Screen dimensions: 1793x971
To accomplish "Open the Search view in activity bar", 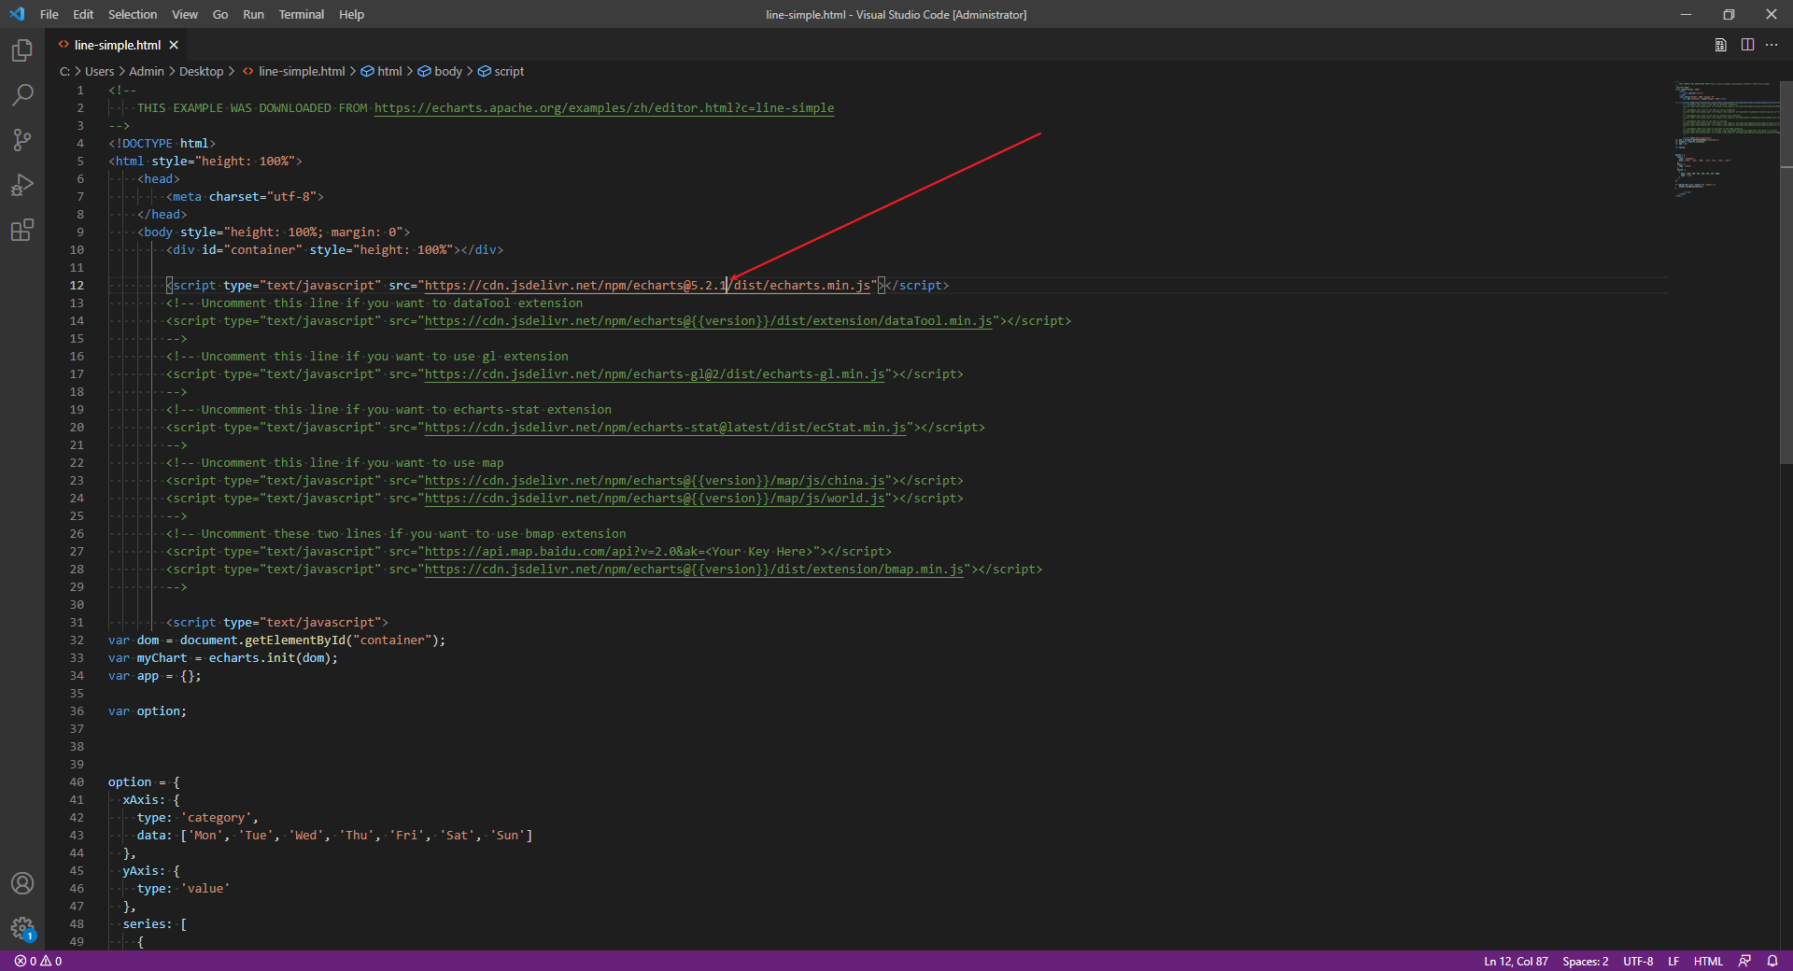I will tap(22, 95).
